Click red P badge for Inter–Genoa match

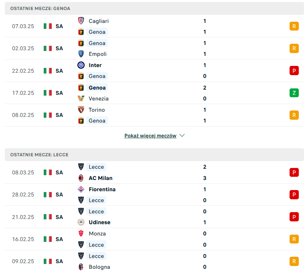[x=294, y=71]
